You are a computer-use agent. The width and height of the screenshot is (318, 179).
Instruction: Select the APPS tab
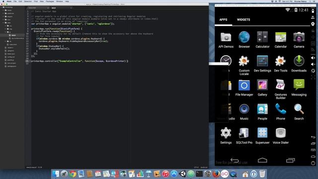[223, 20]
